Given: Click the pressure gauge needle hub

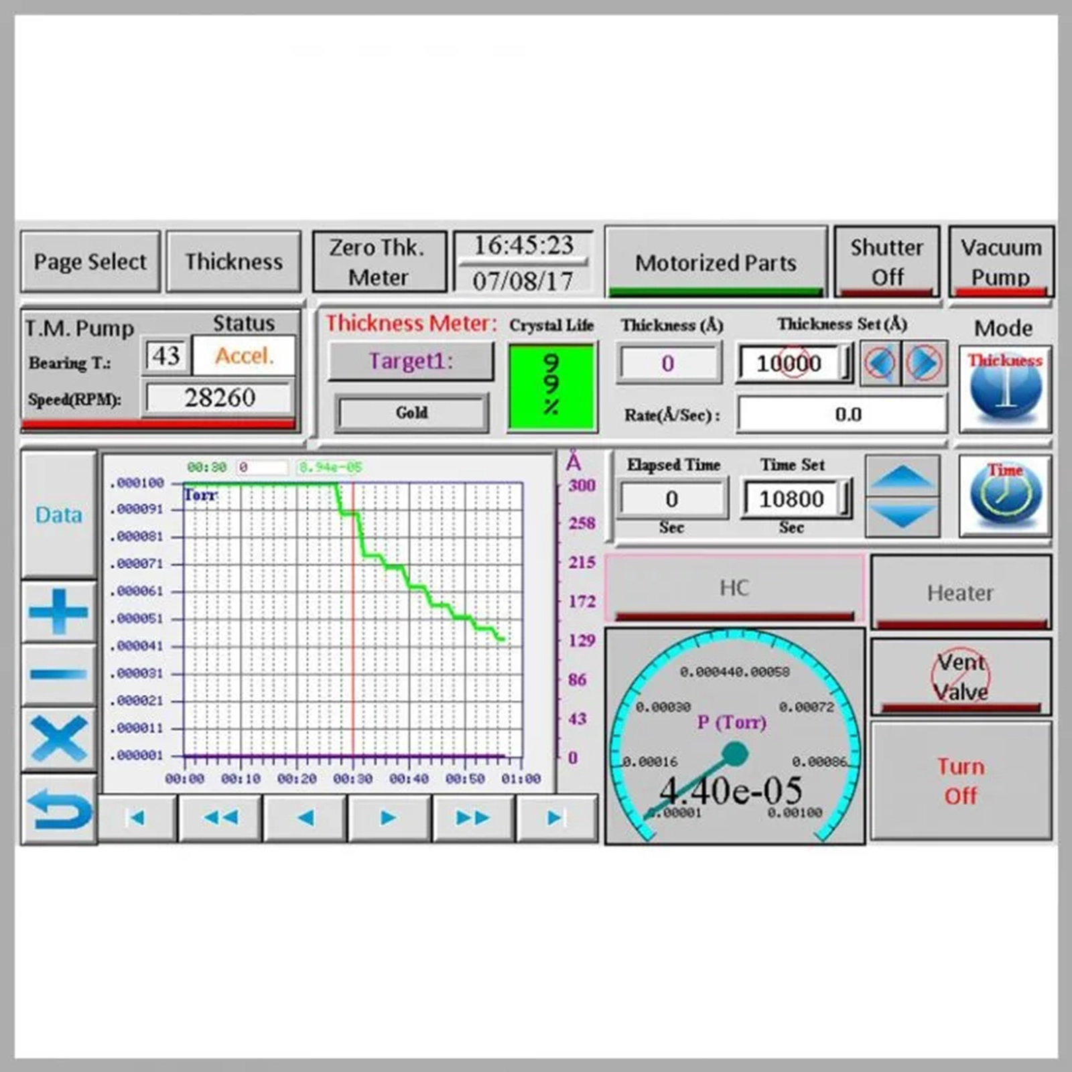Looking at the screenshot, I should click(x=735, y=754).
